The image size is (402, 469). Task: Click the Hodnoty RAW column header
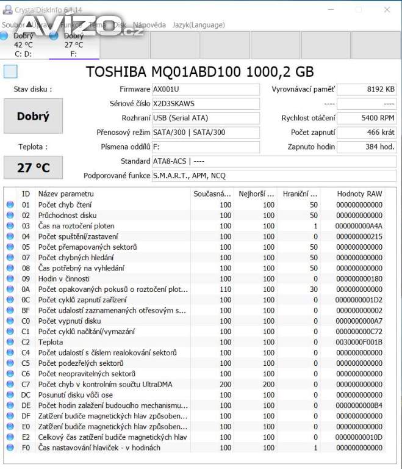pos(354,194)
